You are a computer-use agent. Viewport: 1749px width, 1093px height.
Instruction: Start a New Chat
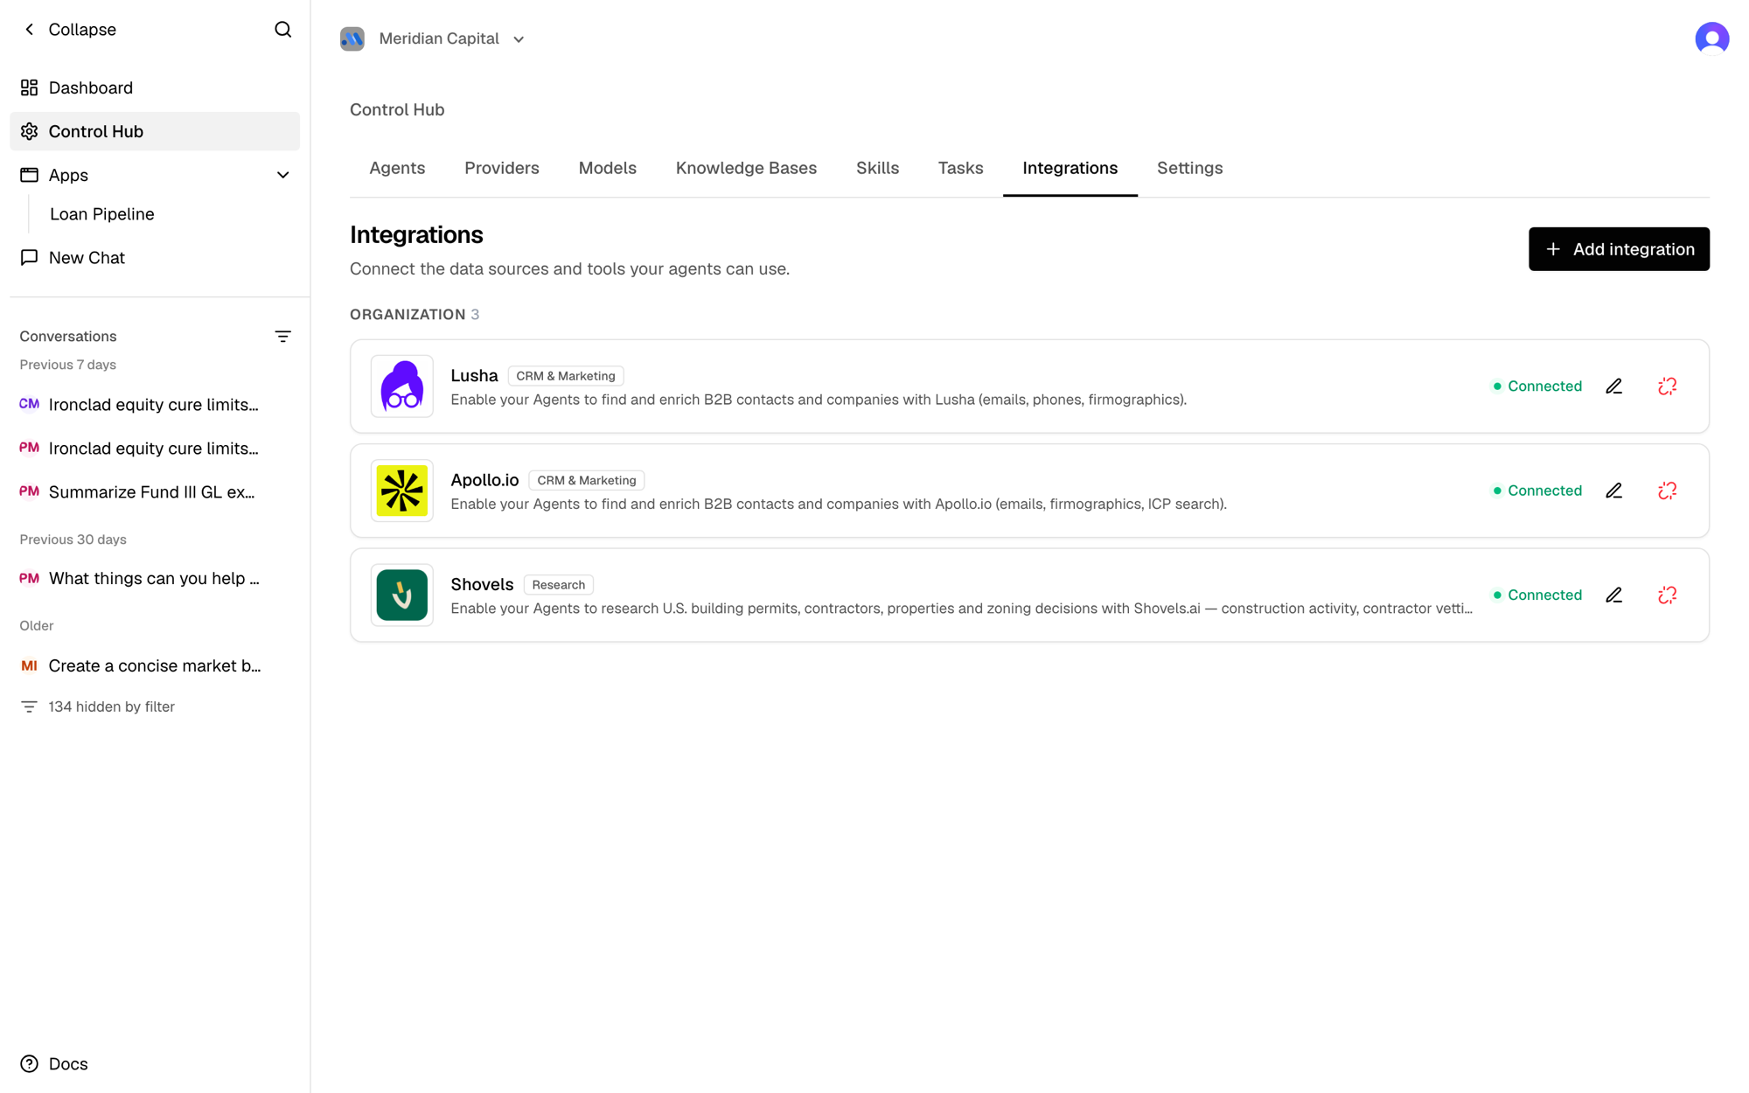point(155,258)
